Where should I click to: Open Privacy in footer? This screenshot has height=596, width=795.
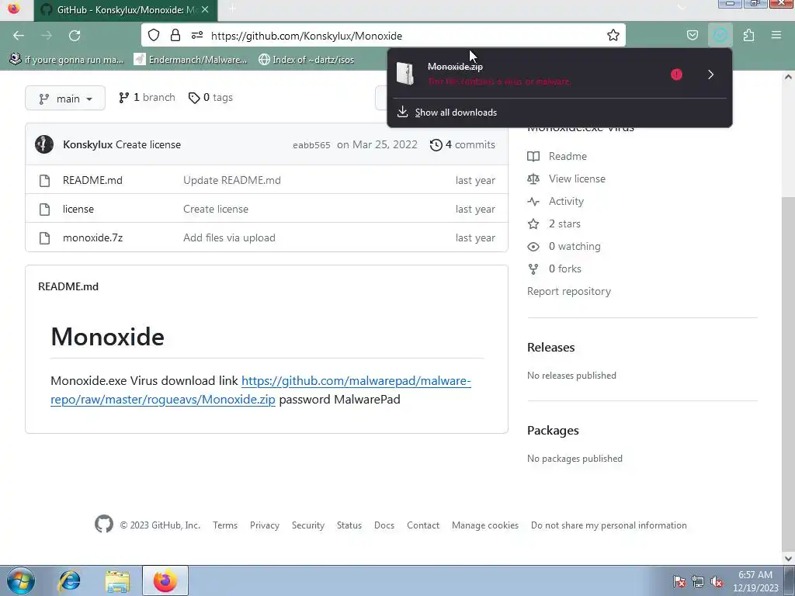point(265,525)
